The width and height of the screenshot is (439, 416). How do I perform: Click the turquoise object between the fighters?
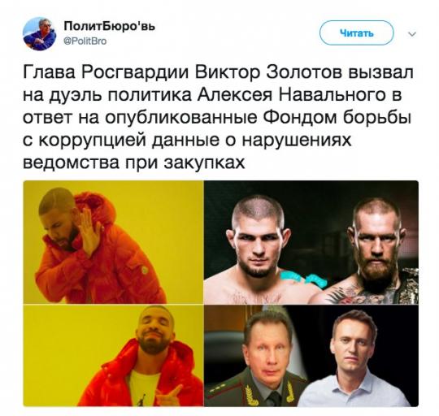(303, 279)
